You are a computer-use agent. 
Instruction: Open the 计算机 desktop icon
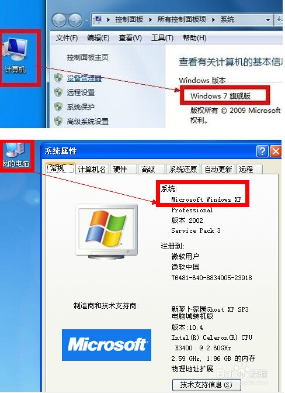coord(15,56)
